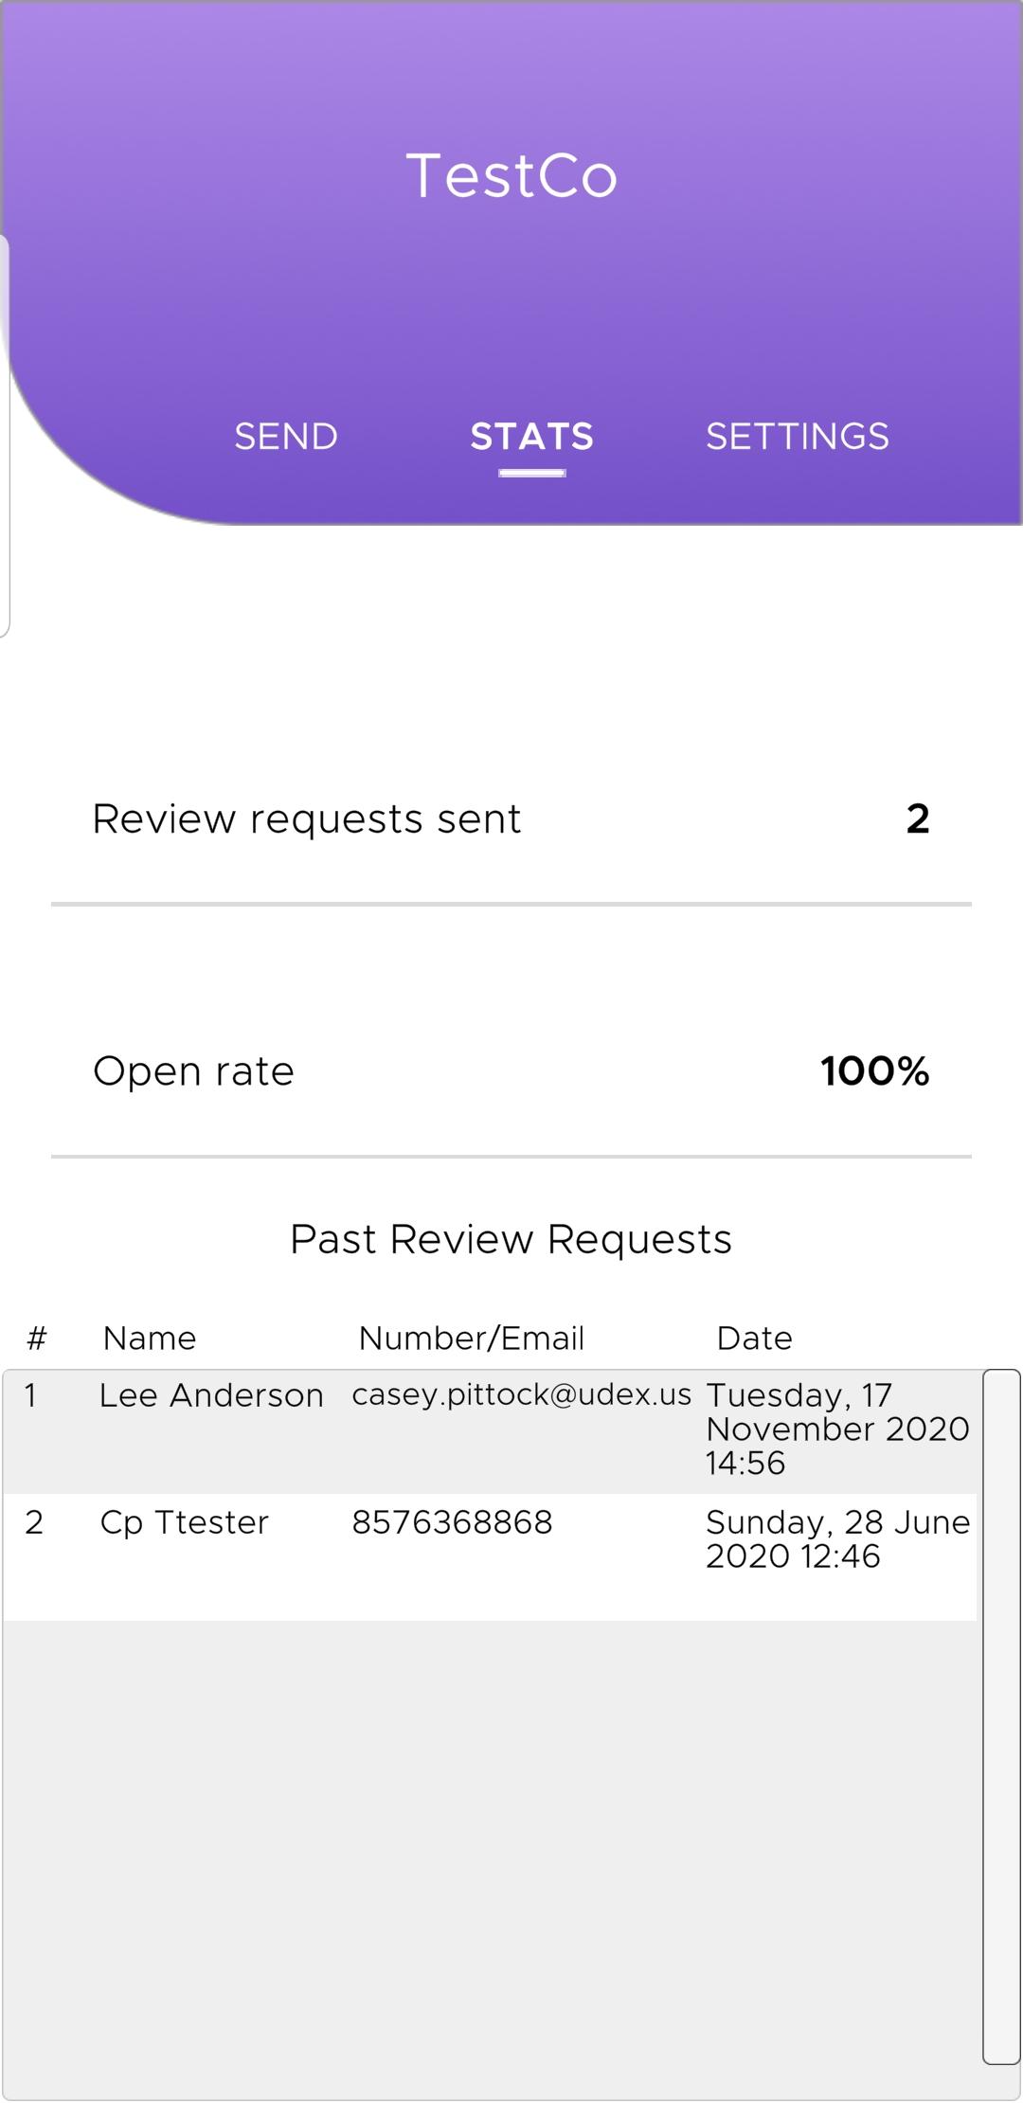Click the Open rate label
The height and width of the screenshot is (2103, 1023).
[x=193, y=1071]
